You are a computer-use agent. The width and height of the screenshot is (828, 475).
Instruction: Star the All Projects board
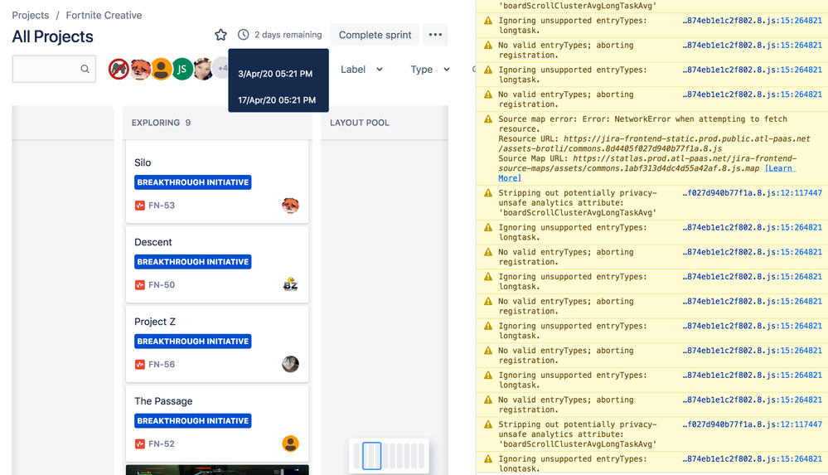pyautogui.click(x=220, y=35)
